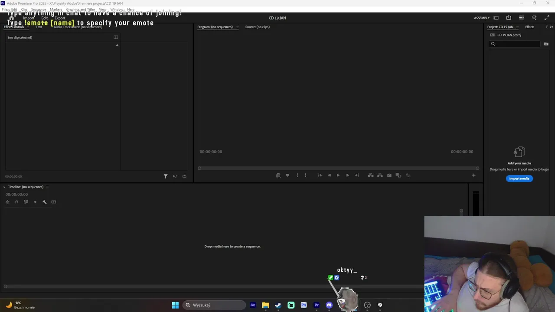Switch to the Import tab
This screenshot has height=312, width=555.
point(29,18)
